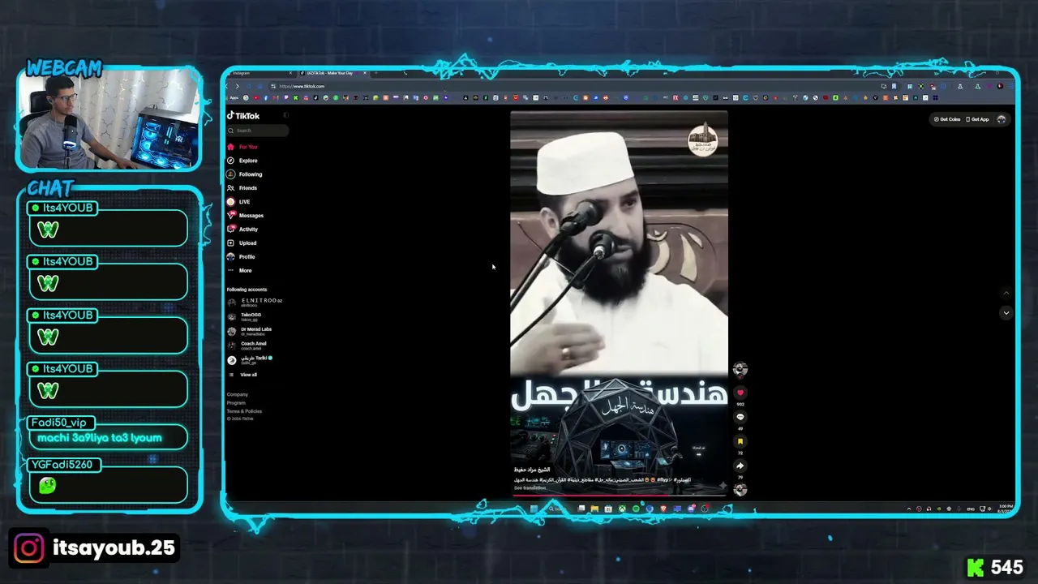
Task: Open the Explore page in TikTok sidebar
Action: click(x=243, y=161)
